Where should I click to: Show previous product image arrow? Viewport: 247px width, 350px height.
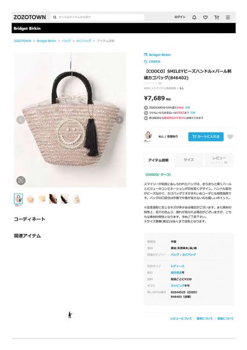(x=20, y=120)
